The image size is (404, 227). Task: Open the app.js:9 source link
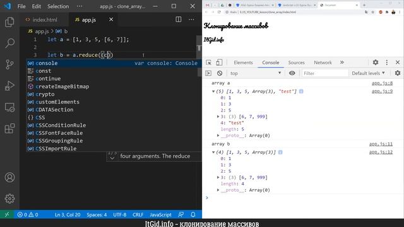click(x=382, y=91)
